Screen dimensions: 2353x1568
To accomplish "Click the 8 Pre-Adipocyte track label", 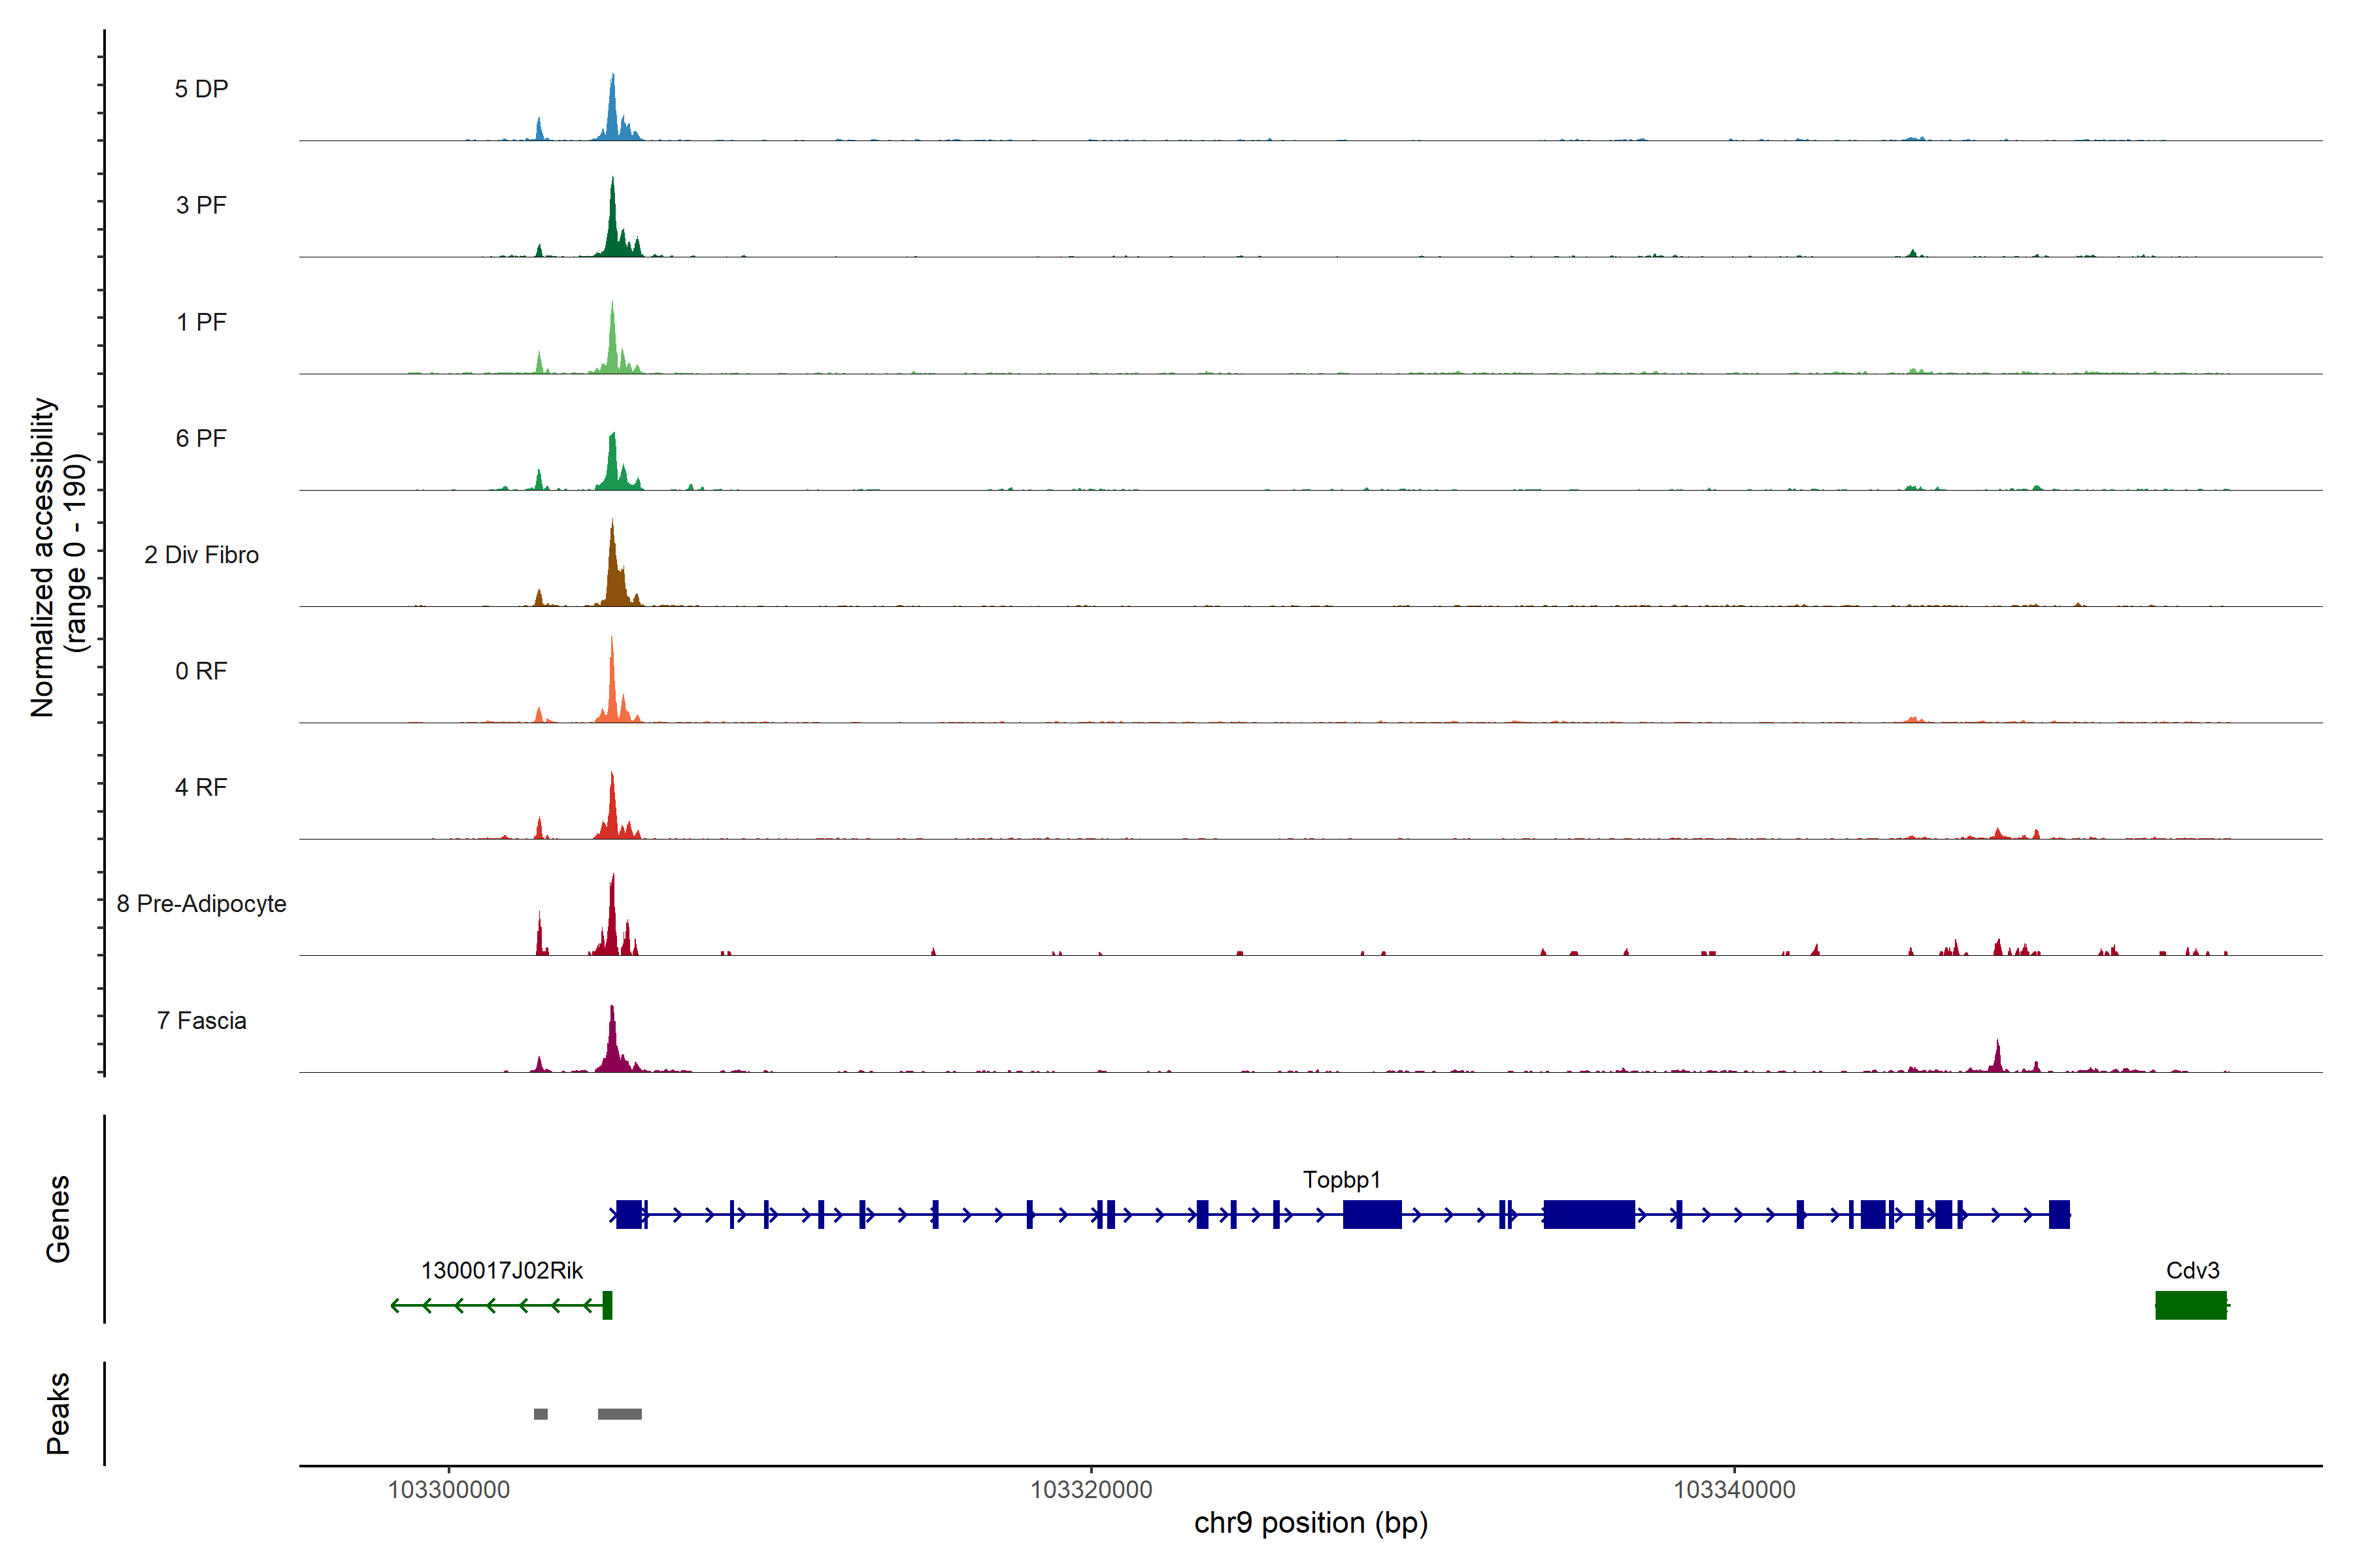I will pos(201,904).
